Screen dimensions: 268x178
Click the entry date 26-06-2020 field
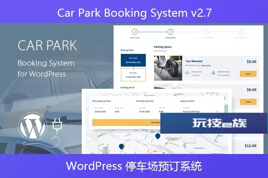[x=100, y=112]
